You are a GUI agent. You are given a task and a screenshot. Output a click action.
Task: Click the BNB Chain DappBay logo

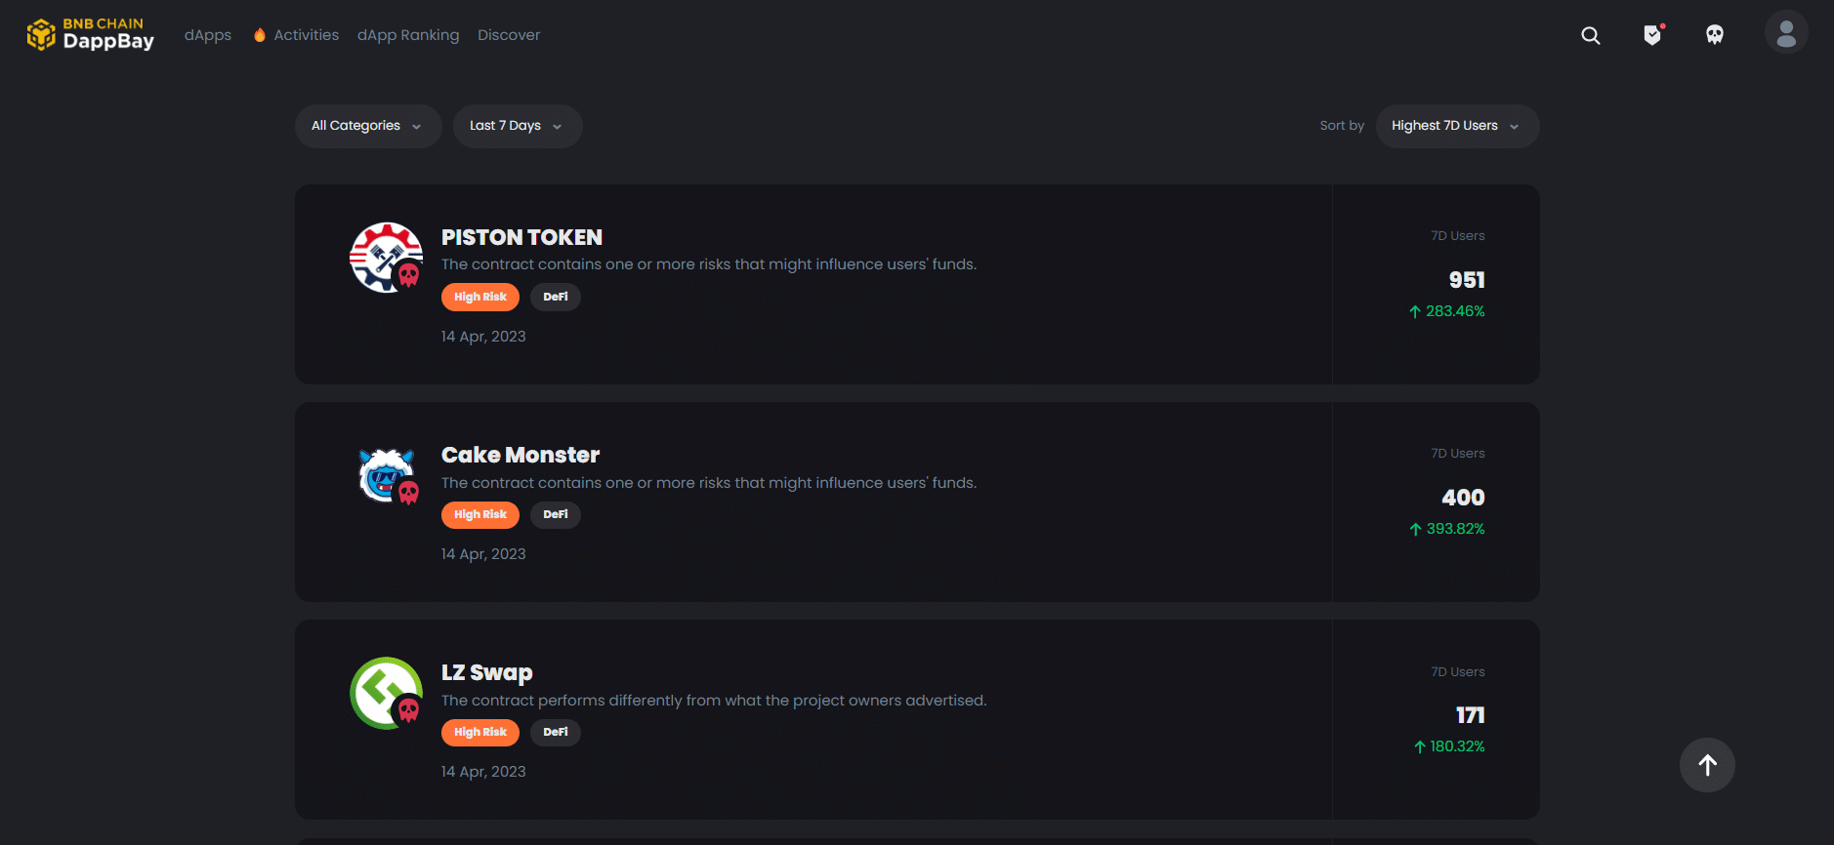[90, 34]
